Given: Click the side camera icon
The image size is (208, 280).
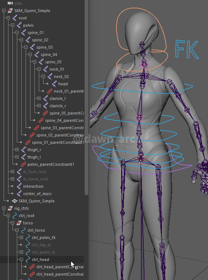Looking at the screenshot, I should [x=10, y=3].
